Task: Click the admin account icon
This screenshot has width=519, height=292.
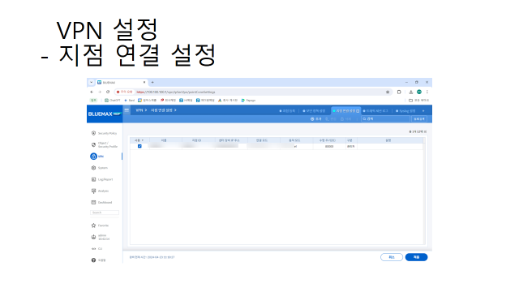Action: (93, 237)
